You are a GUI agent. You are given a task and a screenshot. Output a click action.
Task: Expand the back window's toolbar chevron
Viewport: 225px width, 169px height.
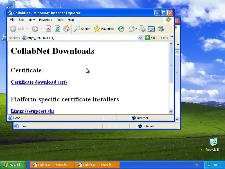(178, 45)
